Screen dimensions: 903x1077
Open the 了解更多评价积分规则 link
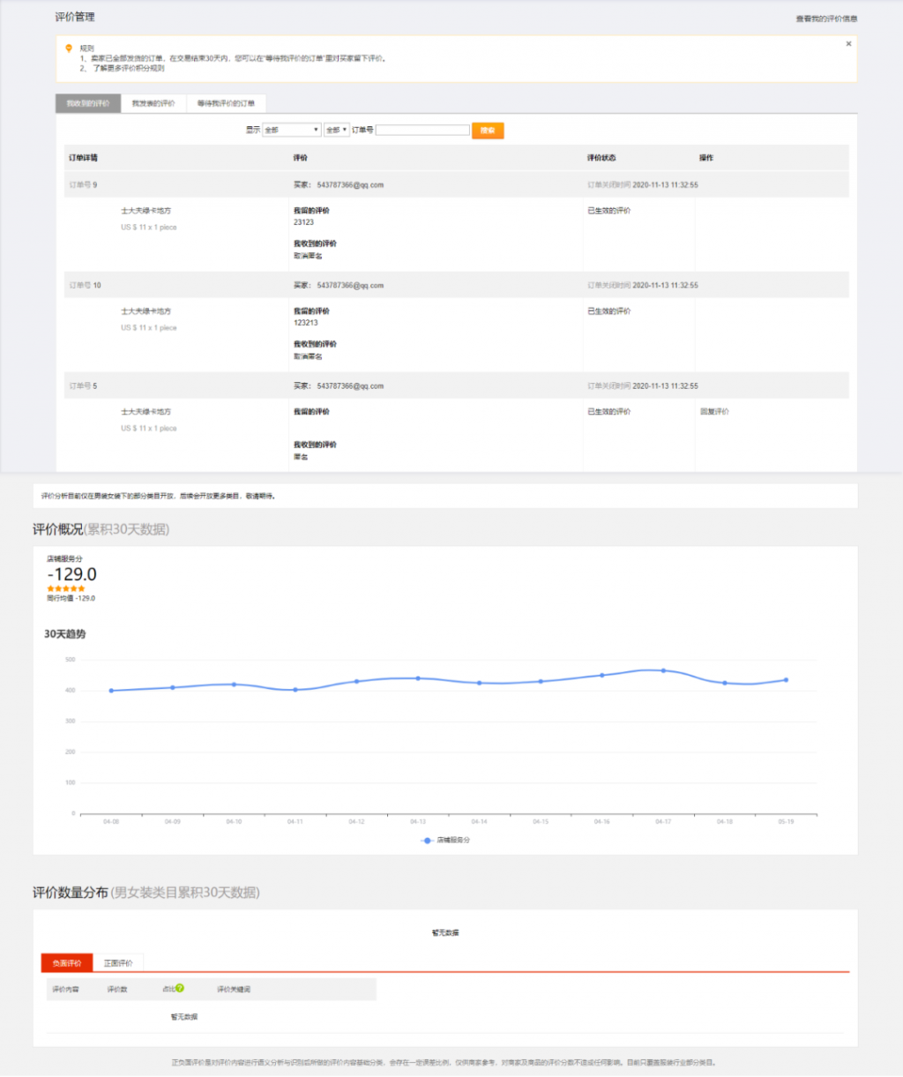coord(129,68)
